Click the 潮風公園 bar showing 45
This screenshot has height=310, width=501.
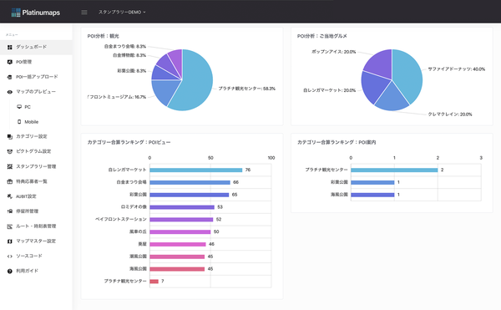pyautogui.click(x=177, y=257)
